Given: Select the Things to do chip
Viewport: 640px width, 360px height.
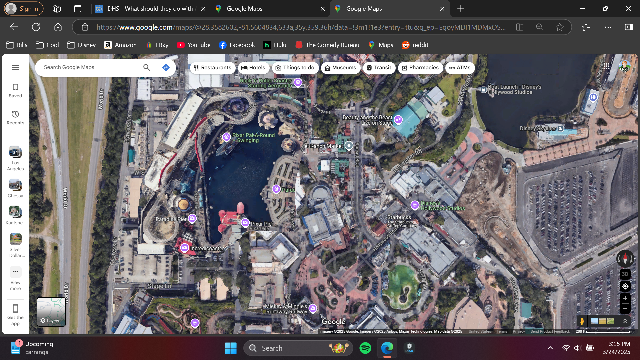Looking at the screenshot, I should click(x=295, y=68).
